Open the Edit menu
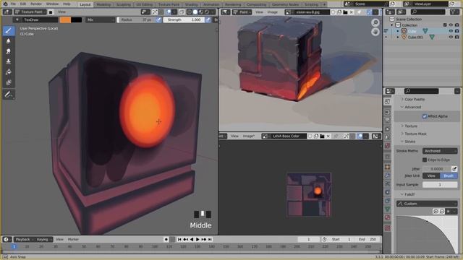 (x=23, y=4)
